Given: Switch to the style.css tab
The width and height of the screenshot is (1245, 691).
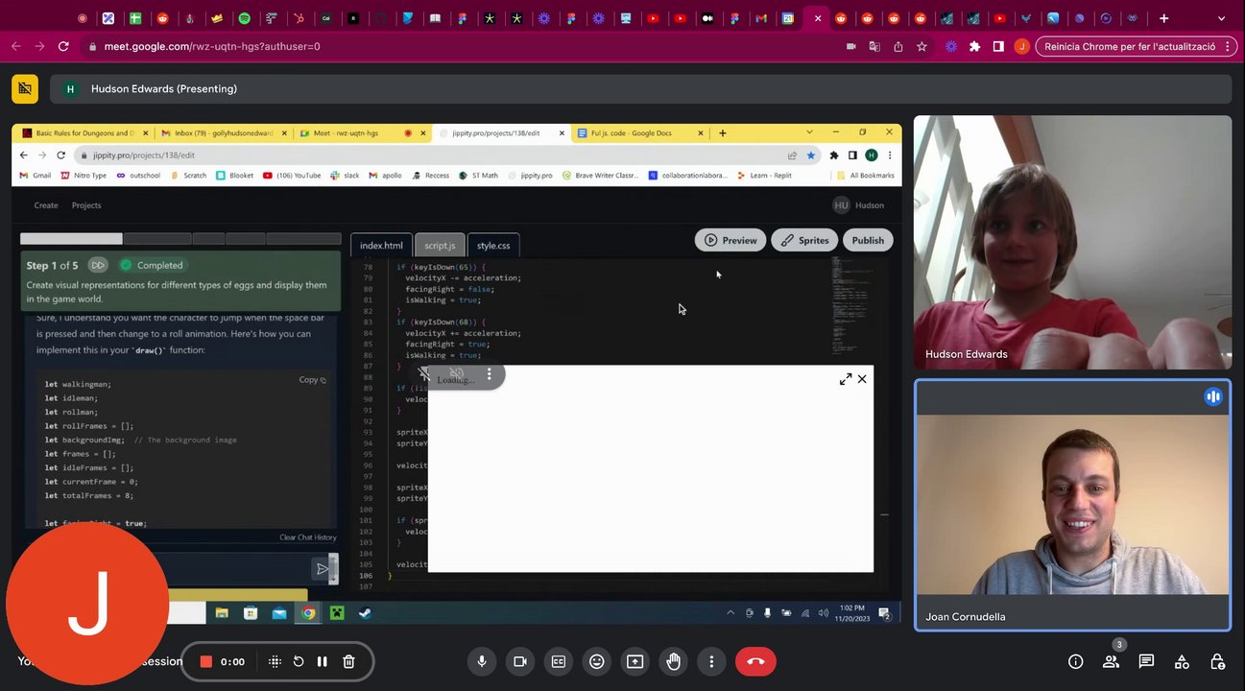Looking at the screenshot, I should [x=493, y=246].
